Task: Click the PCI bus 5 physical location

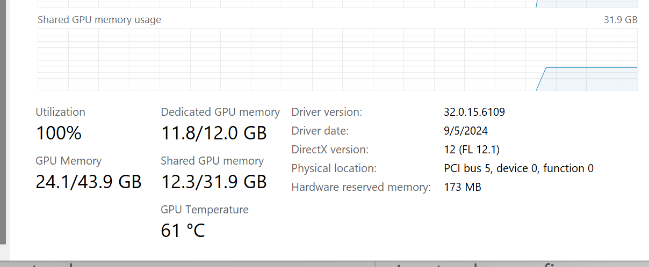Action: 518,168
